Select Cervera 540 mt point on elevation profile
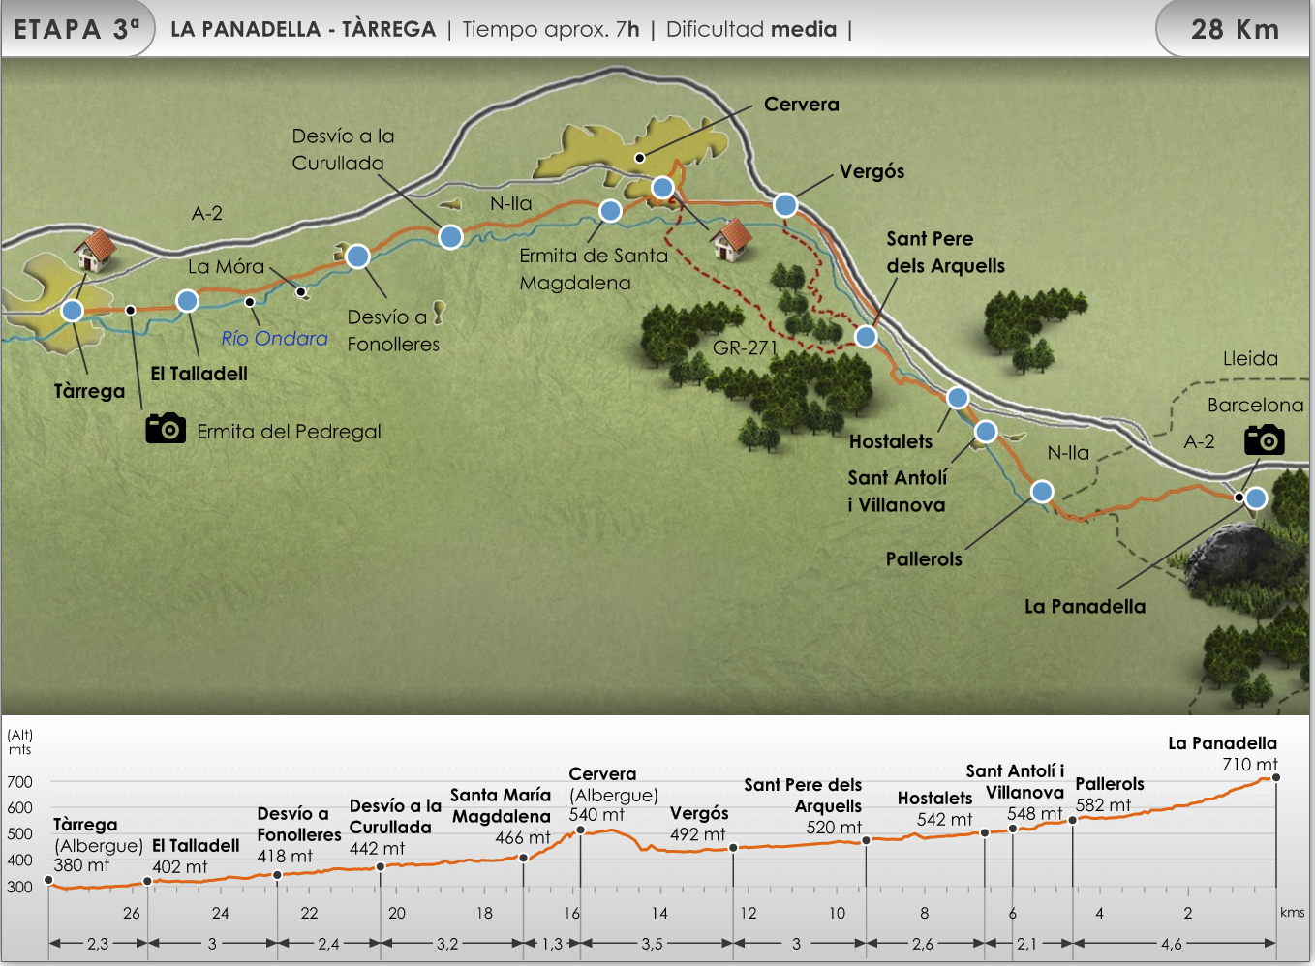The image size is (1315, 966). 580,830
